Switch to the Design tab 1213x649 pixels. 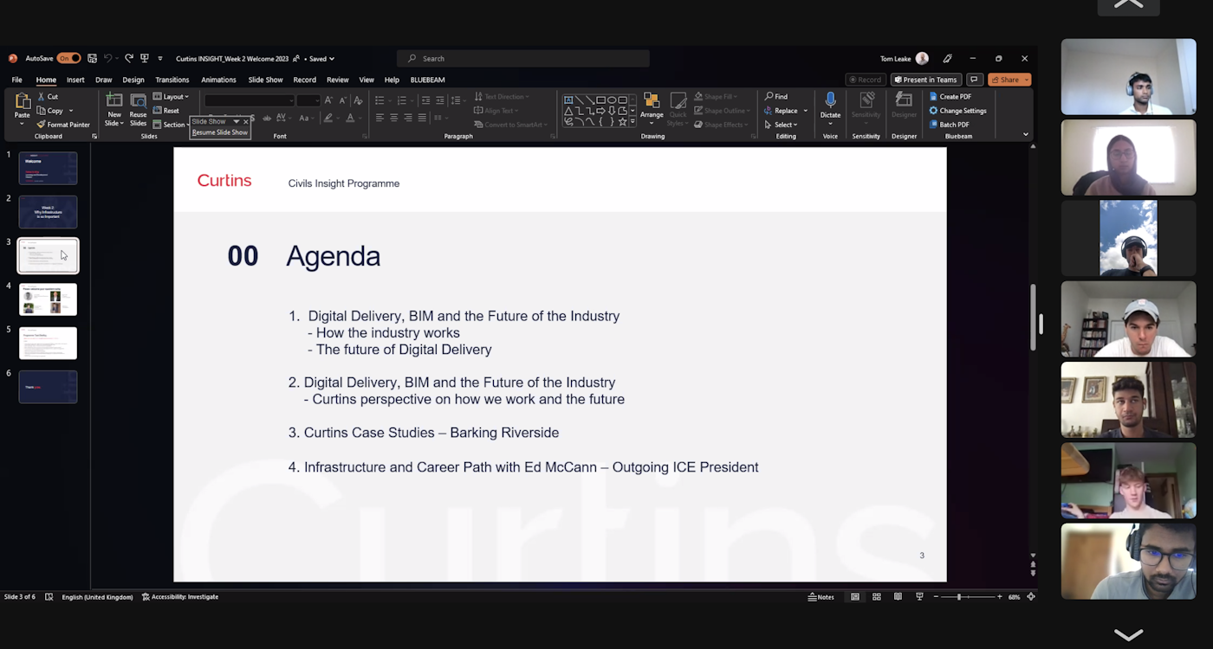coord(133,80)
